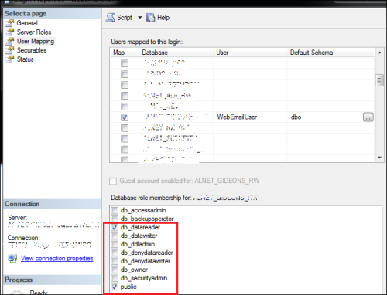This screenshot has height=295, width=387.
Task: Select the dbo default schema cell
Action: click(x=324, y=117)
